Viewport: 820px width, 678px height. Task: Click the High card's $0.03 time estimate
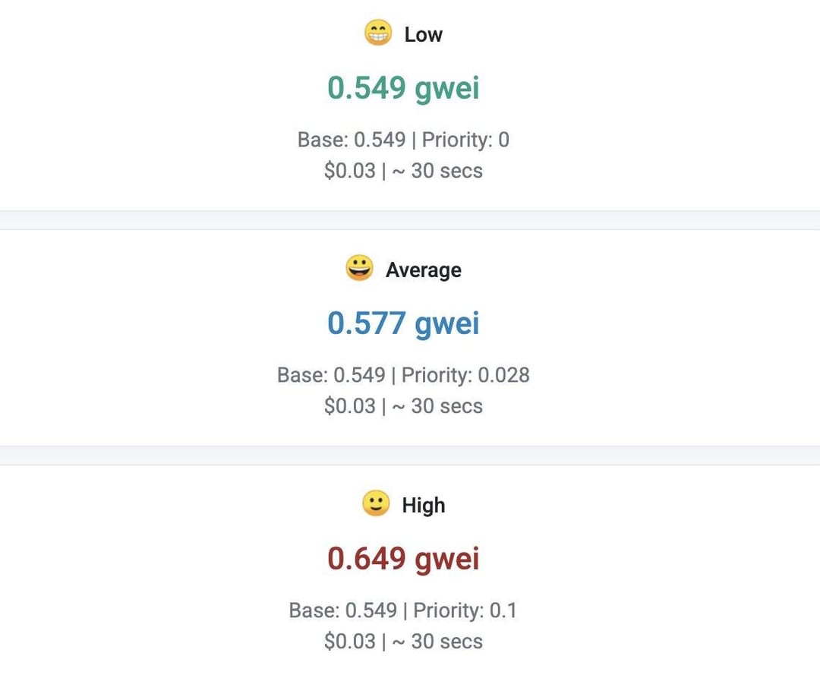(x=403, y=642)
